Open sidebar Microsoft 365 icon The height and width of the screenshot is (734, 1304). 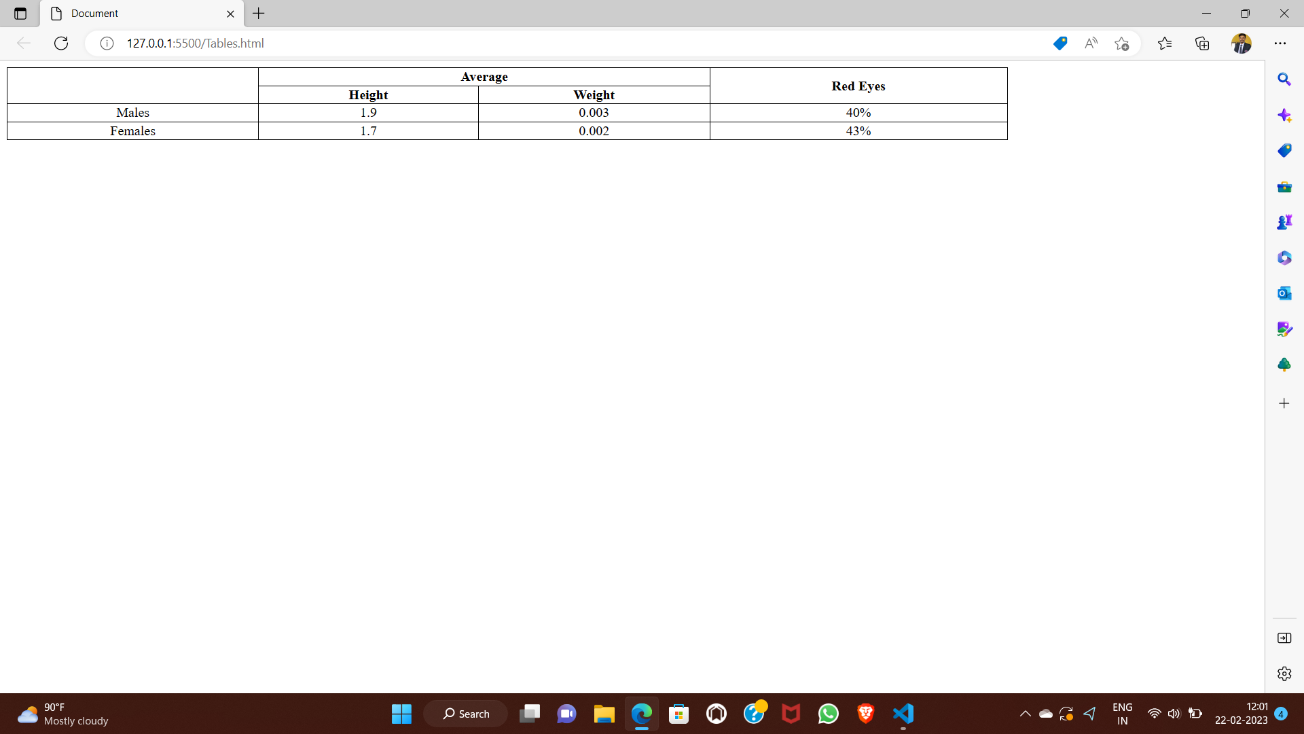click(1284, 258)
